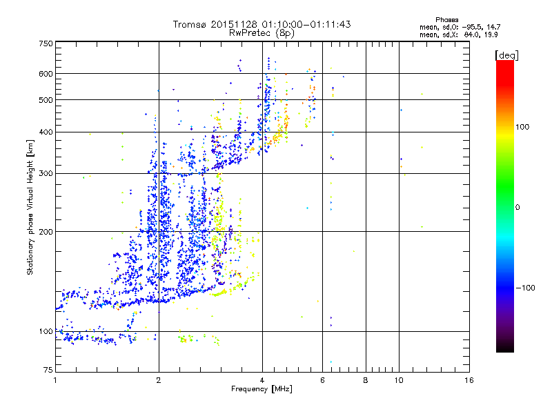The width and height of the screenshot is (552, 414).
Task: Click the x-axis tick label '10'
Action: (x=399, y=380)
